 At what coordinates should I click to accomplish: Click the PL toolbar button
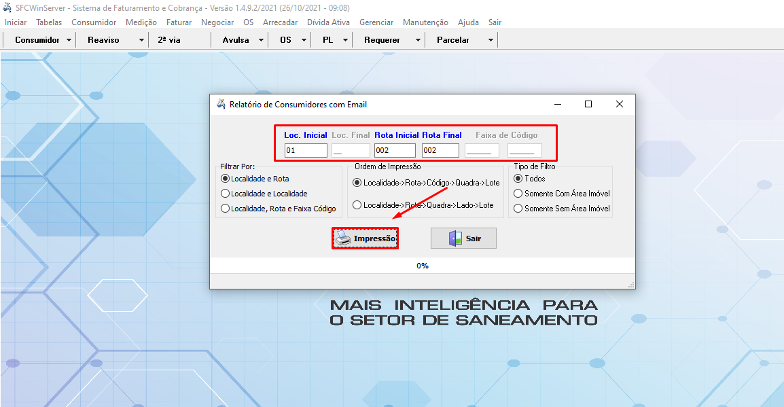327,39
